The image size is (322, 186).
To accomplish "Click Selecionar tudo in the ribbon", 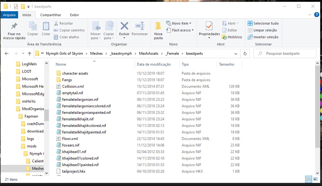I will (x=263, y=23).
